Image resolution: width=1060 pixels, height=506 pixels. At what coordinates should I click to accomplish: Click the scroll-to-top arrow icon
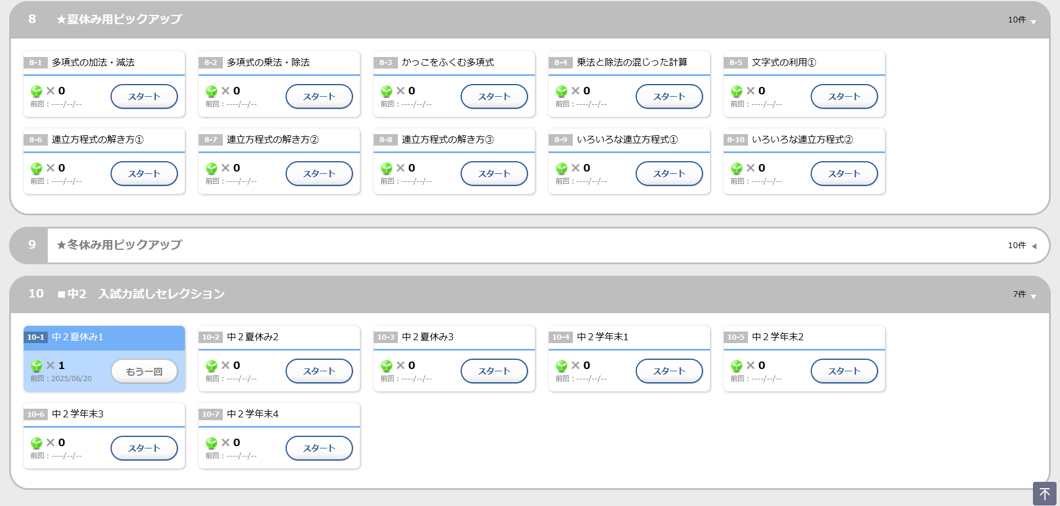pos(1044,494)
